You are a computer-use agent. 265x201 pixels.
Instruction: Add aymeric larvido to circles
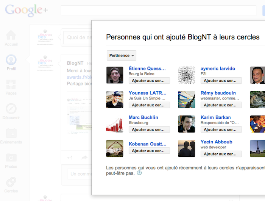[221, 81]
